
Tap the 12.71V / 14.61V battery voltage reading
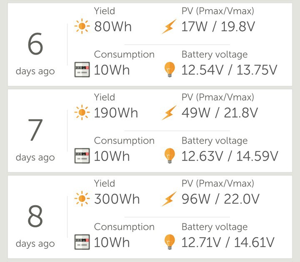click(228, 242)
